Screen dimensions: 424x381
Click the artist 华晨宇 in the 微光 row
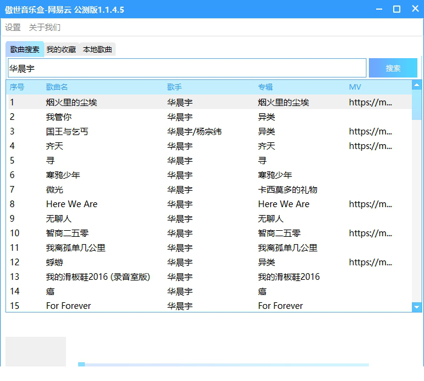coord(180,190)
